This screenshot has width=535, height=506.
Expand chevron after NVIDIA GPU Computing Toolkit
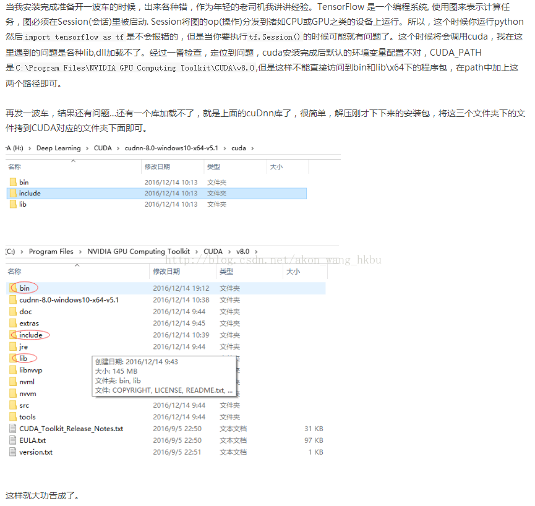[197, 252]
